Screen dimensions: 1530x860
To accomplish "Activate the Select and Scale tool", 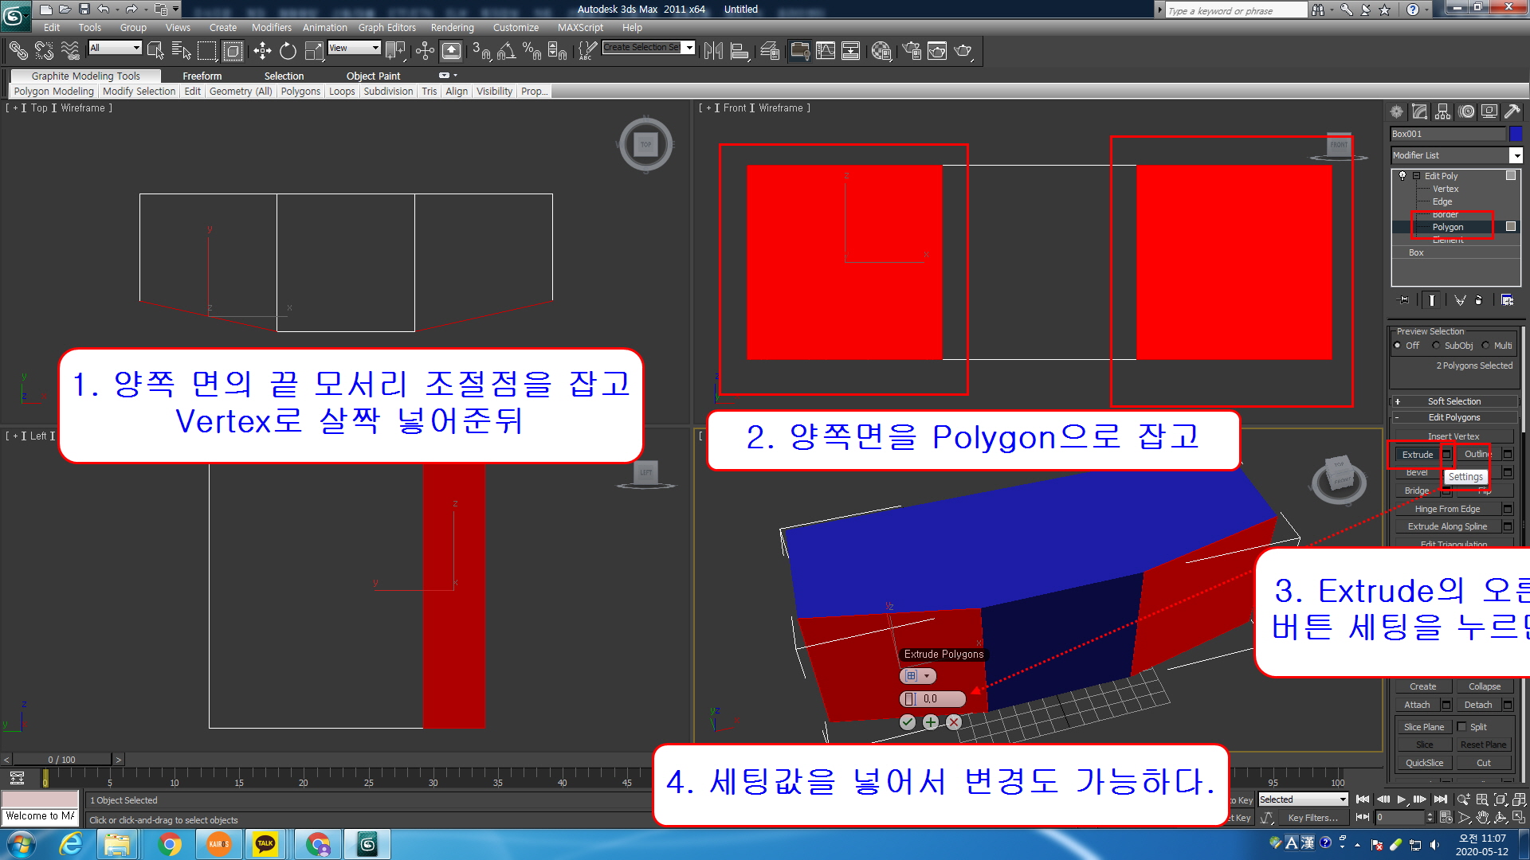I will 314,51.
